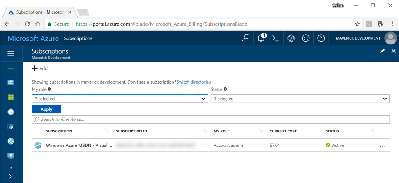Expand the My role dropdown
The image size is (399, 183).
119,99
